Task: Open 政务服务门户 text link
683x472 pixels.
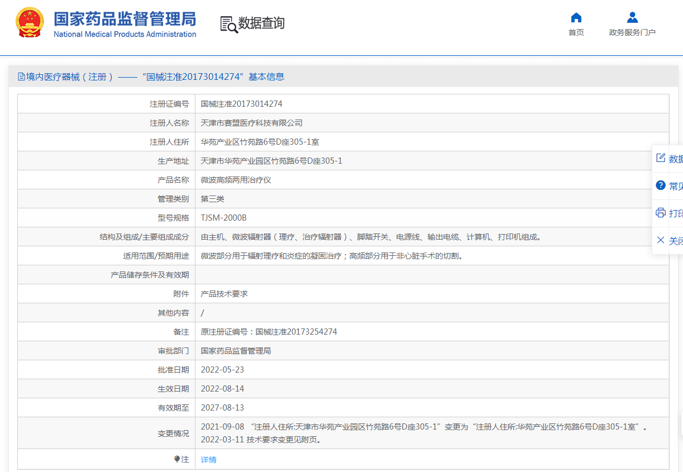Action: pos(632,32)
